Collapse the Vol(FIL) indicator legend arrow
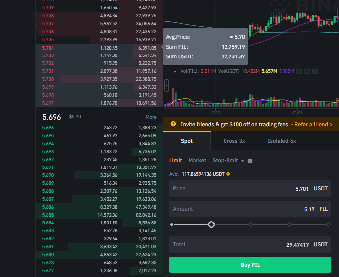The height and width of the screenshot is (277, 339). click(175, 71)
